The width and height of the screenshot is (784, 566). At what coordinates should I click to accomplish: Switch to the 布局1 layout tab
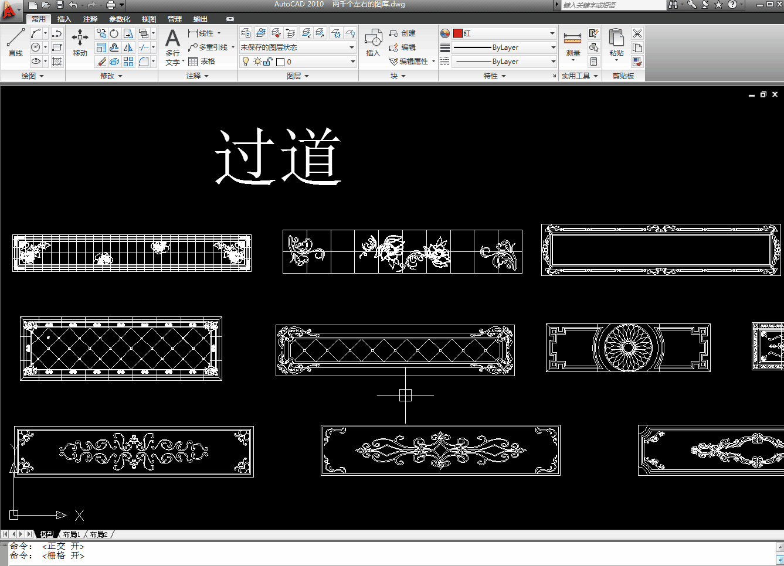[72, 534]
